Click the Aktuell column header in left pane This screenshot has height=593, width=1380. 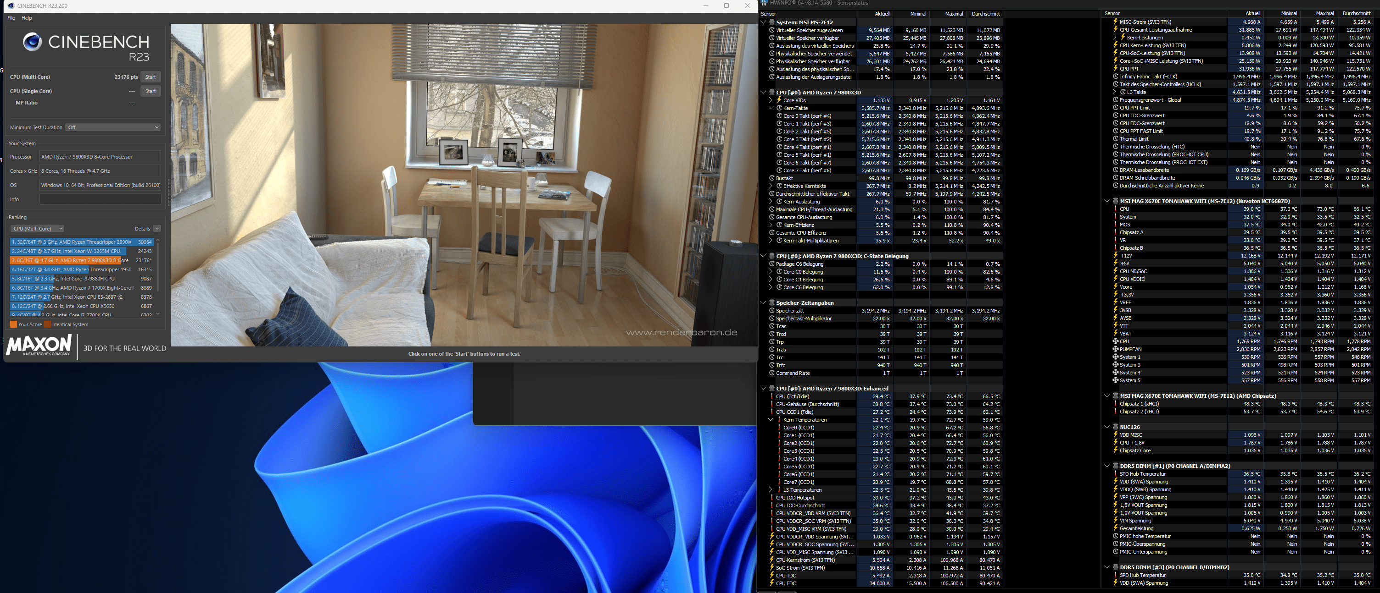pyautogui.click(x=874, y=14)
